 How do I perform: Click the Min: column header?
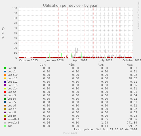pyautogui.click(x=72, y=65)
